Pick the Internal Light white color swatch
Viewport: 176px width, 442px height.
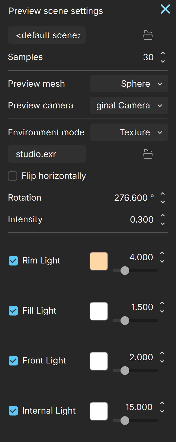pyautogui.click(x=99, y=411)
